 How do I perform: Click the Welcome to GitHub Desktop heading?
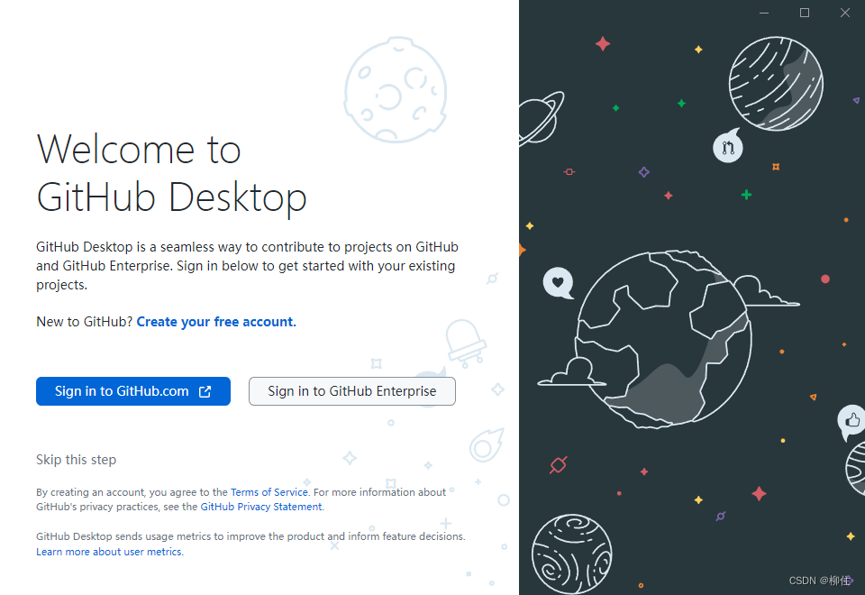[171, 173]
